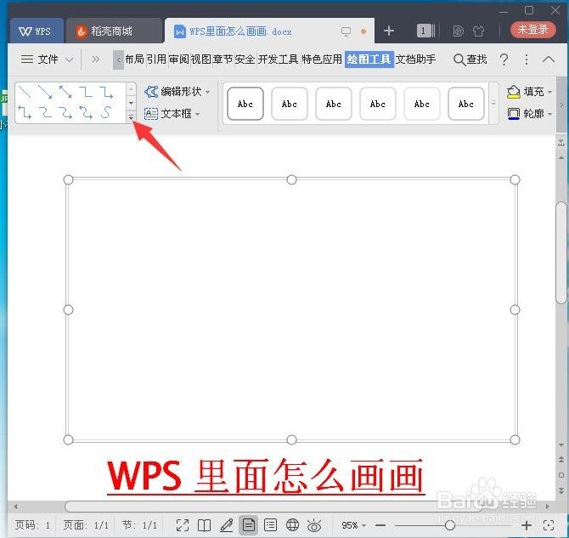Viewport: 569px width, 538px height.
Task: Select the curved connector shape
Action: point(45,112)
